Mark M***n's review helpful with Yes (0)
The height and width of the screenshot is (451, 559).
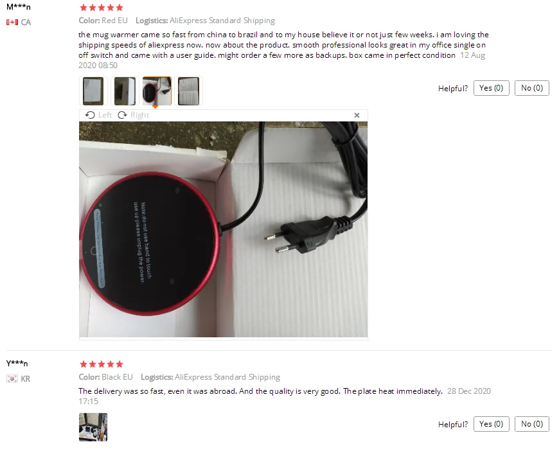(492, 88)
